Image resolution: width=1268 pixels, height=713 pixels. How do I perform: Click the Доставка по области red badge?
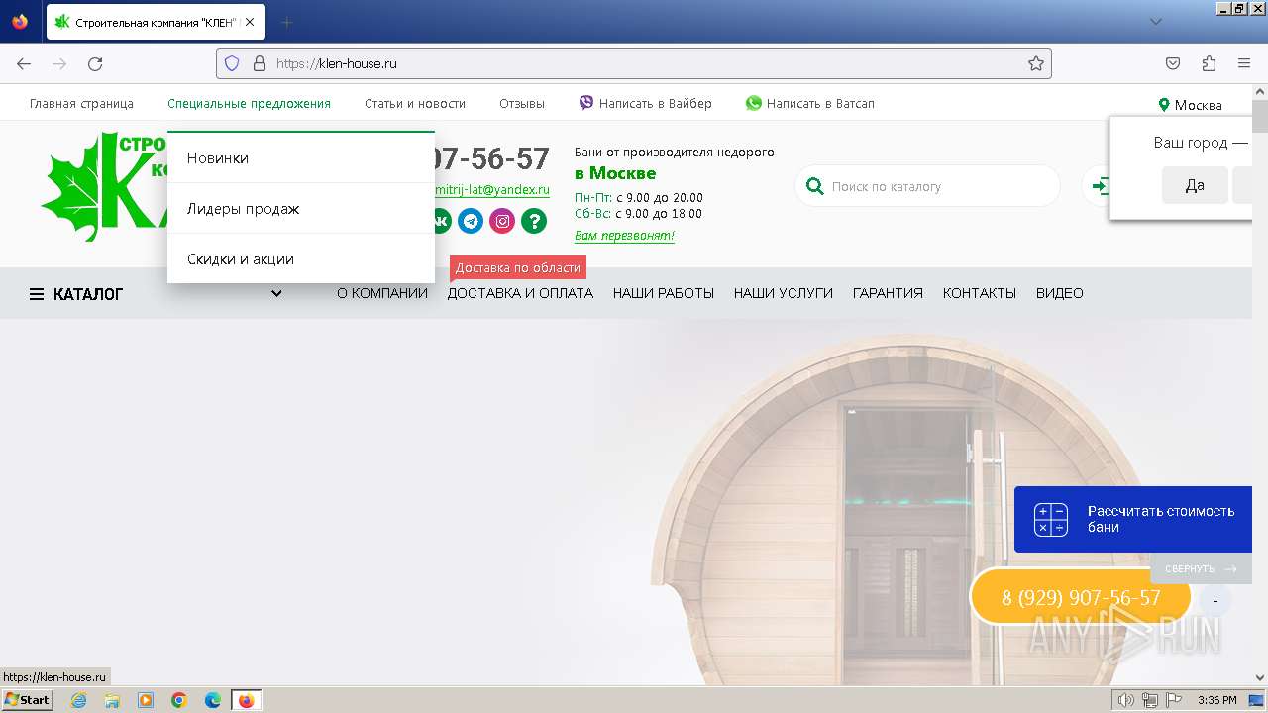518,267
